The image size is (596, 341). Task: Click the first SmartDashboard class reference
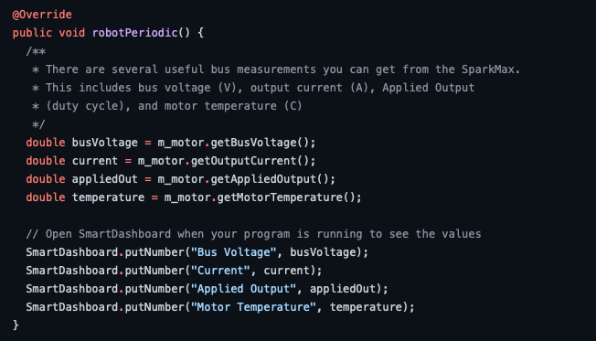[72, 252]
